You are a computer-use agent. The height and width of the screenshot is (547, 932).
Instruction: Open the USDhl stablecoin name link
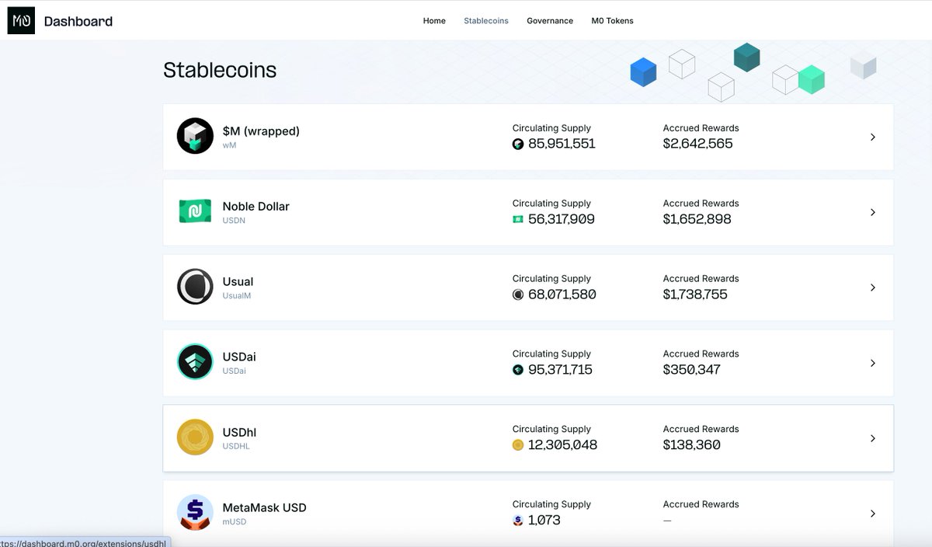click(239, 432)
